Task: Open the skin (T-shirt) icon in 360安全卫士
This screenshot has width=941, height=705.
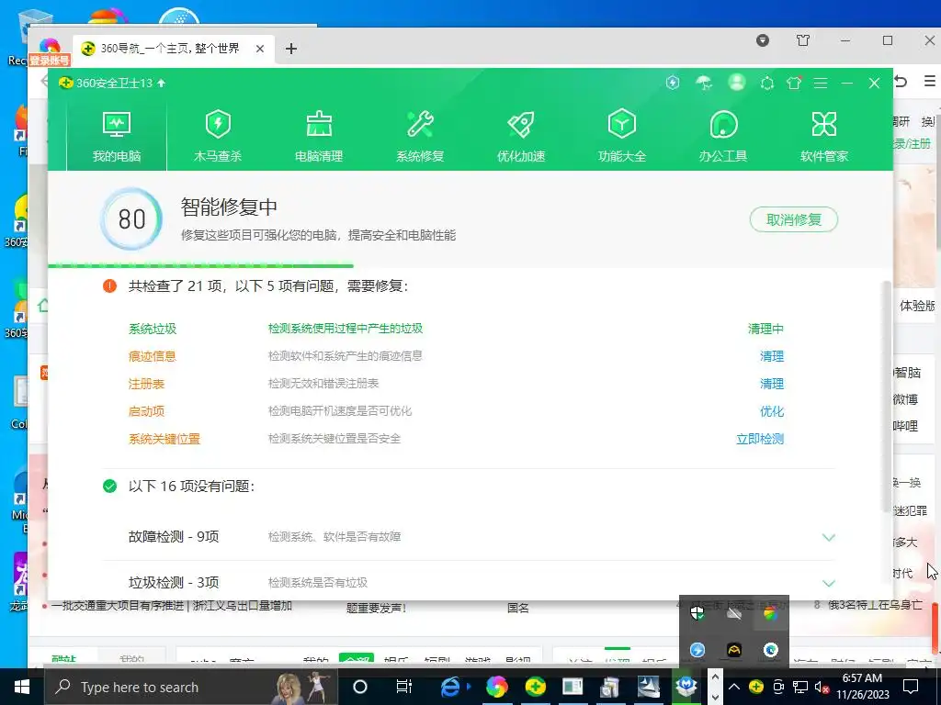Action: (x=794, y=83)
